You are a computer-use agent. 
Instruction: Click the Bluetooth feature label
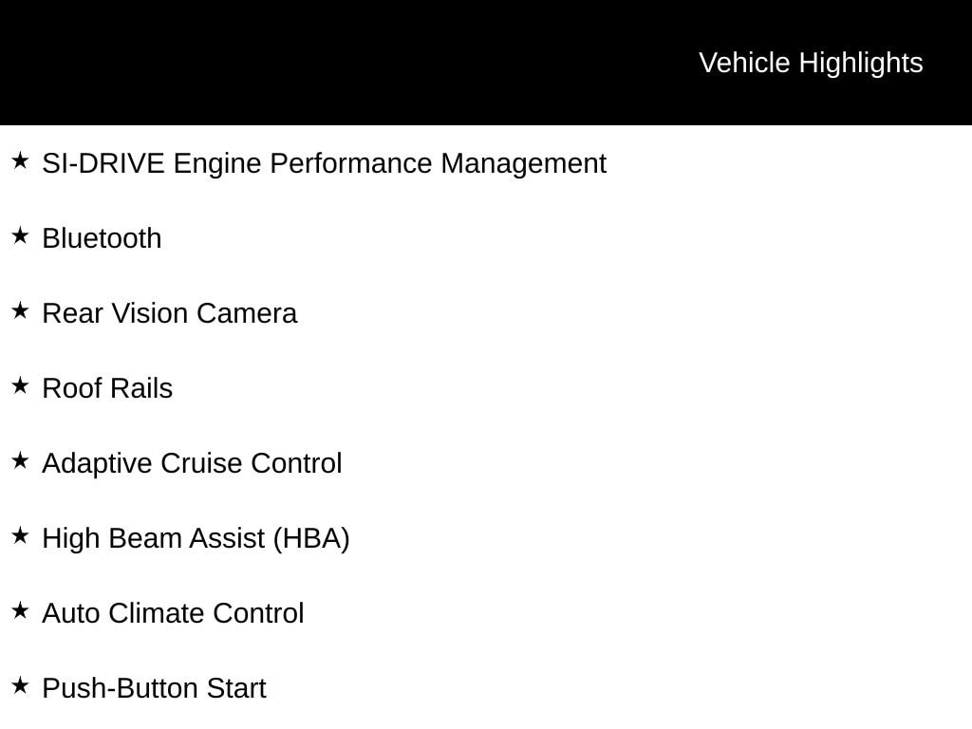click(x=102, y=238)
